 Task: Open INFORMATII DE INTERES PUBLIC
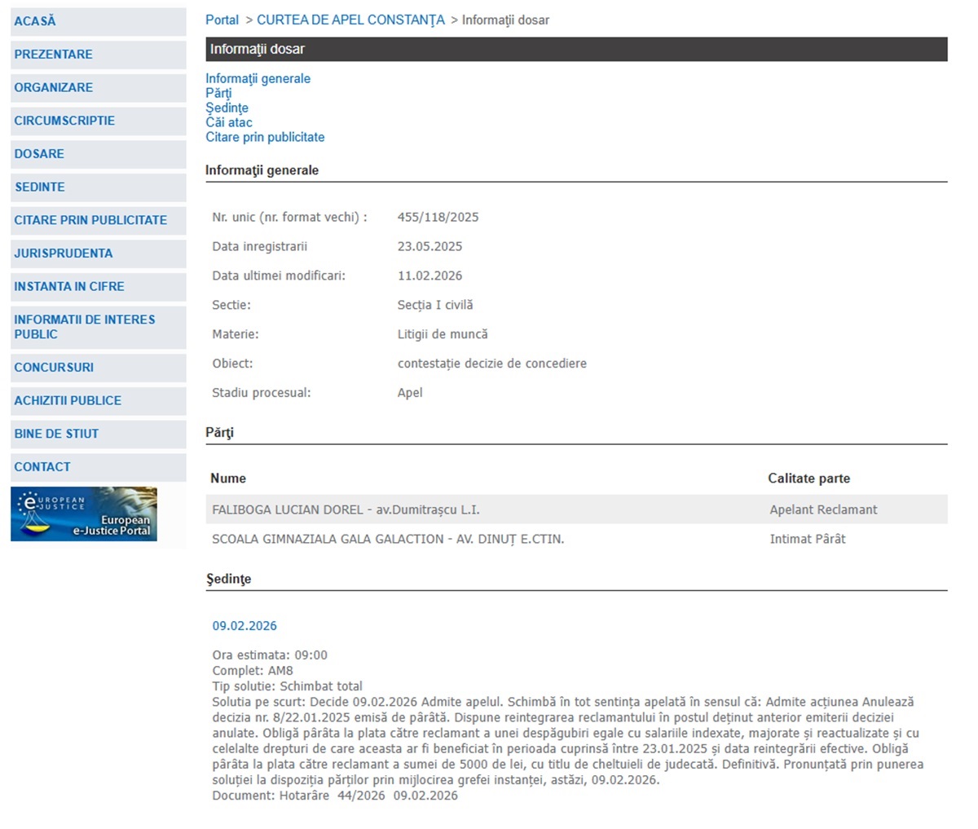coord(98,327)
